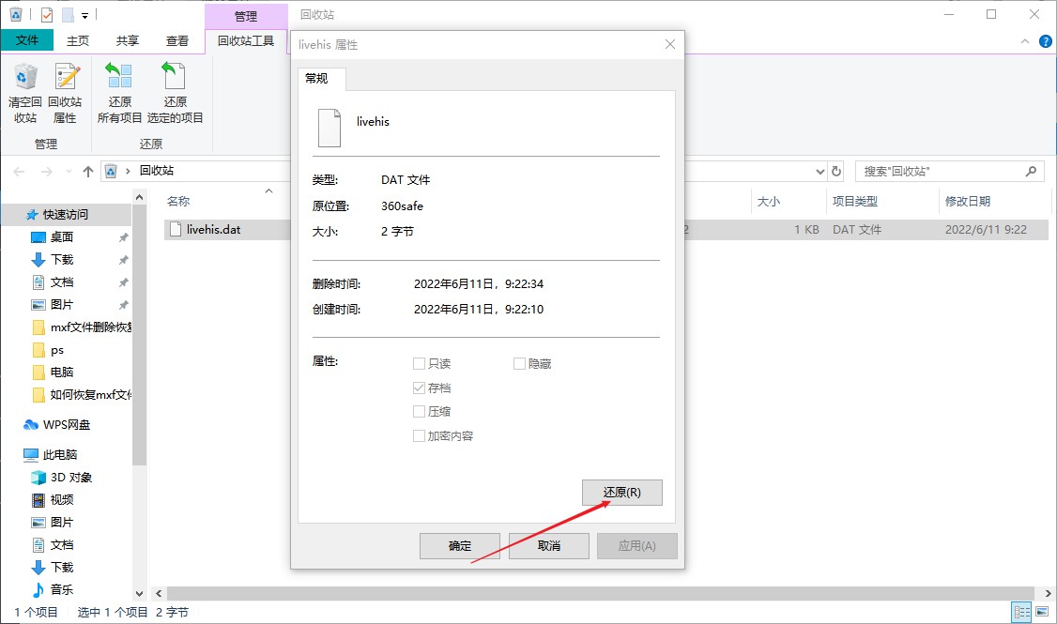Viewport: 1057px width, 624px height.
Task: Collapse the ribbon with the chevron
Action: [1023, 40]
